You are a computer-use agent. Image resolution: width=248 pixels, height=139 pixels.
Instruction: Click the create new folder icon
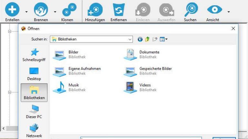point(155,39)
